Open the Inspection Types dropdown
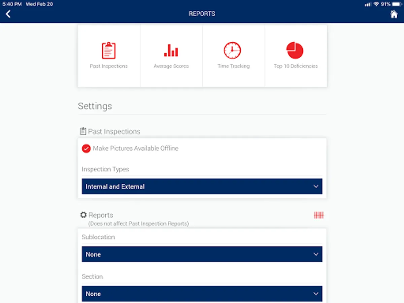The image size is (404, 303). point(202,187)
